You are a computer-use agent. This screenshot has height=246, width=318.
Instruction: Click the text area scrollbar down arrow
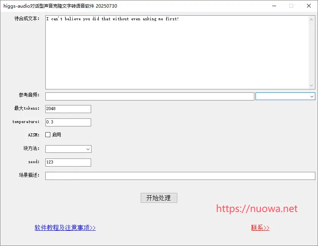312,86
